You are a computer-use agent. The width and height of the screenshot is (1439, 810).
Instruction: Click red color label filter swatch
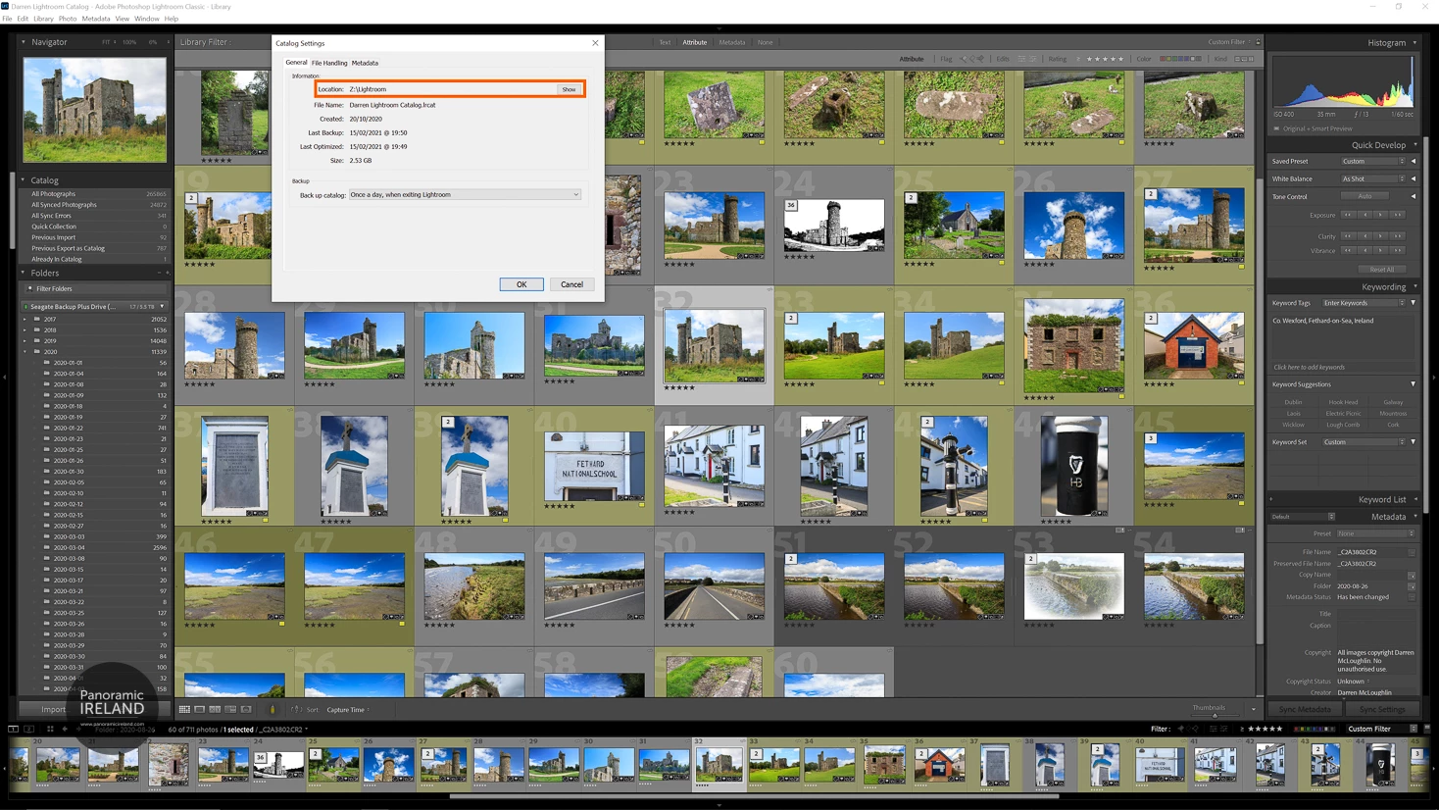pos(1164,59)
